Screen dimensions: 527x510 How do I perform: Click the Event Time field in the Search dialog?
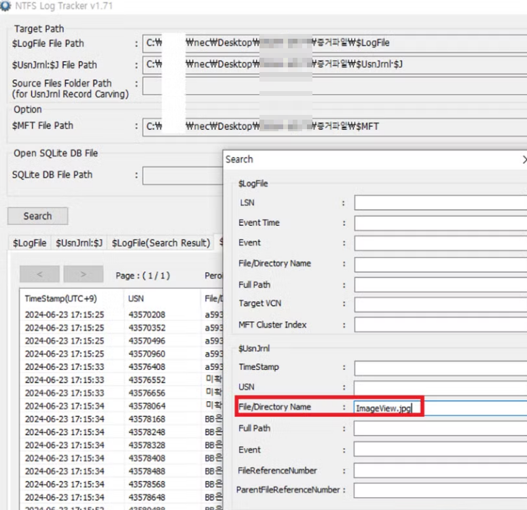[441, 223]
